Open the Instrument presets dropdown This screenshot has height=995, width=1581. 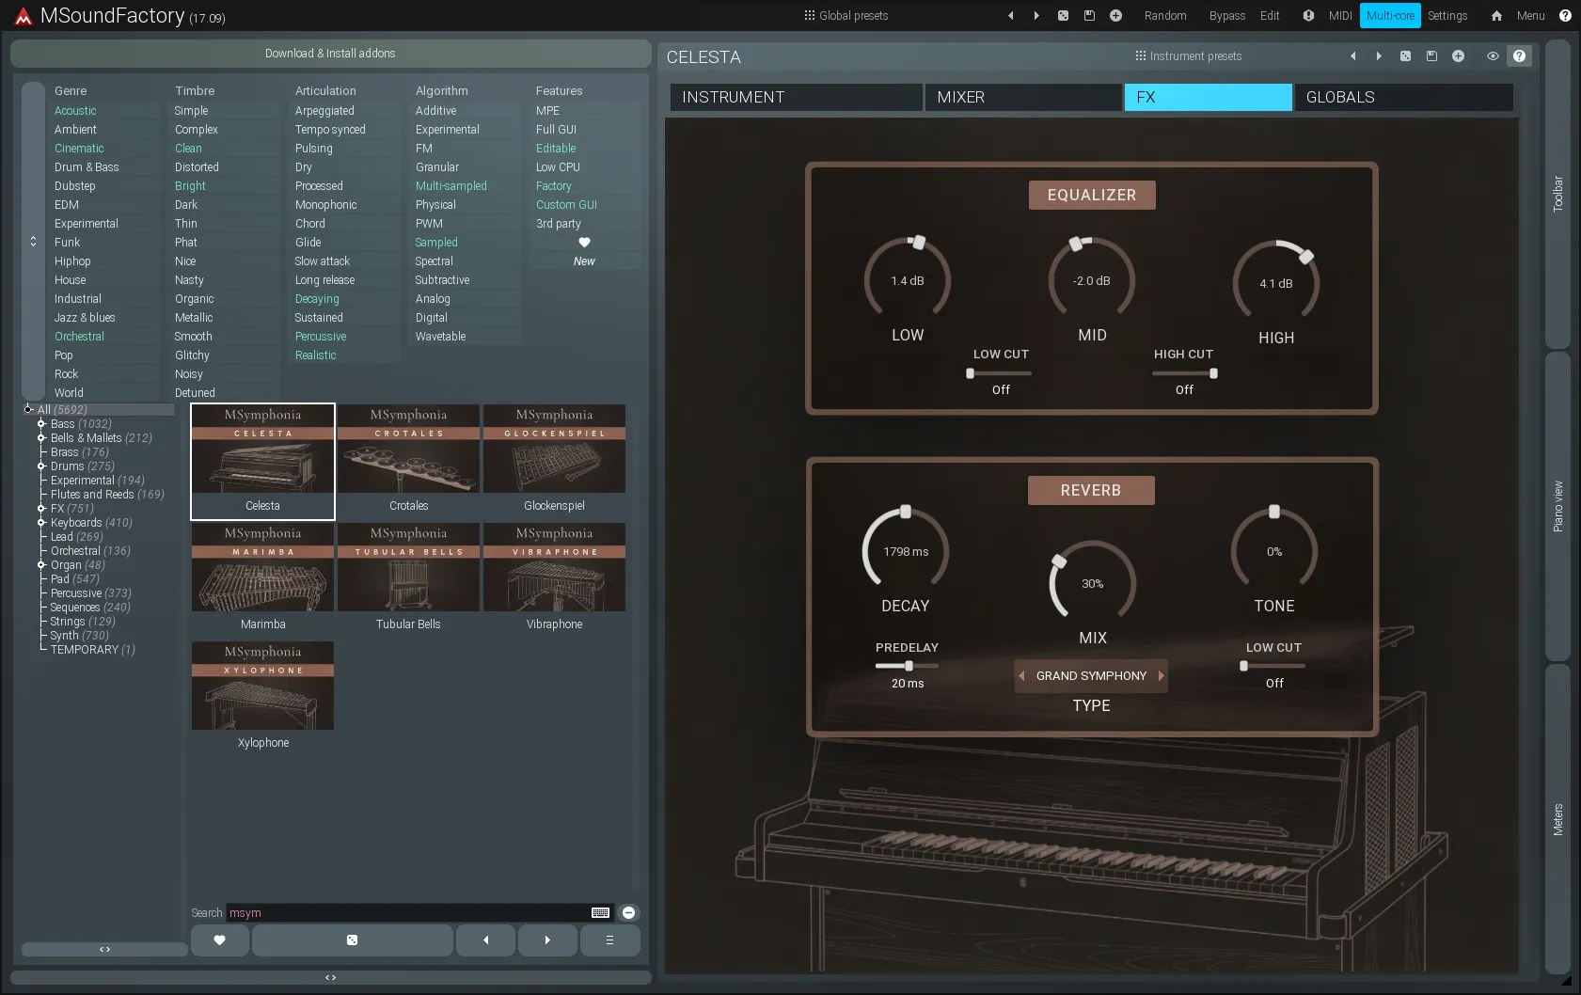pyautogui.click(x=1188, y=56)
